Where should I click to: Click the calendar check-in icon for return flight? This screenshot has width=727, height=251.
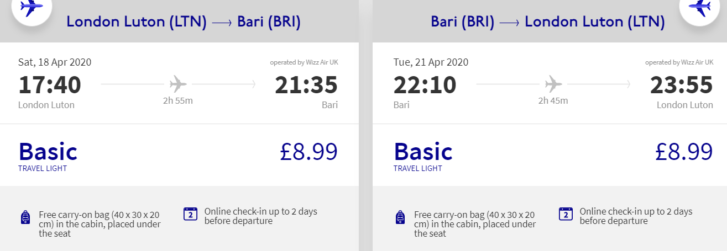tap(566, 213)
